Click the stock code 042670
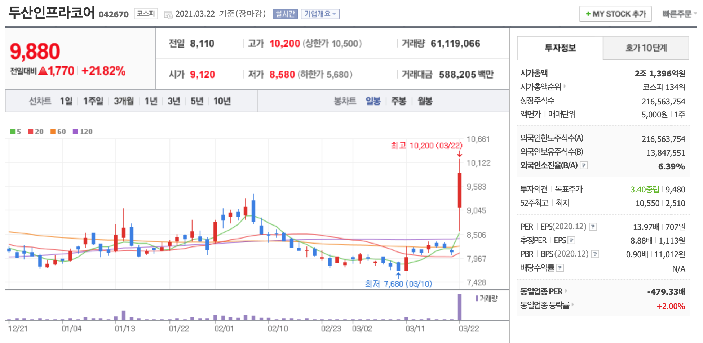Image resolution: width=703 pixels, height=343 pixels. (x=114, y=14)
